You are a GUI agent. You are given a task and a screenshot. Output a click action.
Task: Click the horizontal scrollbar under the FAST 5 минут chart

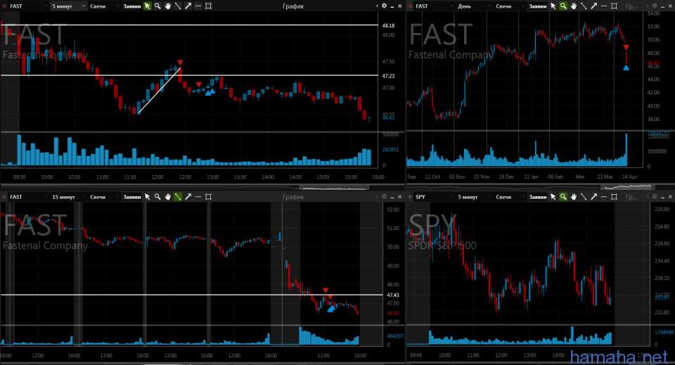pos(334,188)
